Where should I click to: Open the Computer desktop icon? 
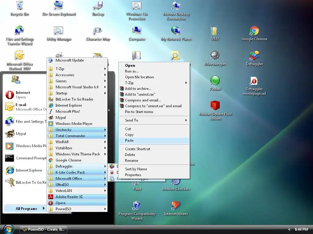tap(137, 33)
